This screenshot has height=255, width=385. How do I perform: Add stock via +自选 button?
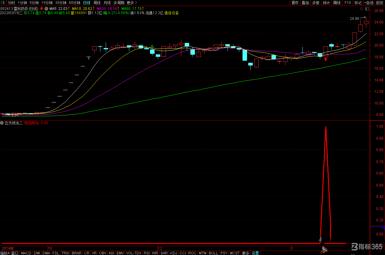[x=369, y=3]
